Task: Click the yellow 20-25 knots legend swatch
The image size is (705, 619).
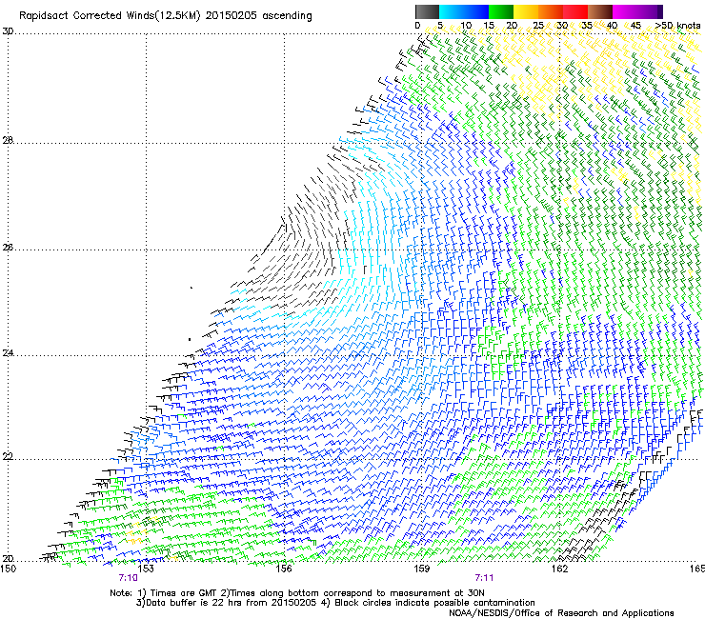Action: (526, 11)
